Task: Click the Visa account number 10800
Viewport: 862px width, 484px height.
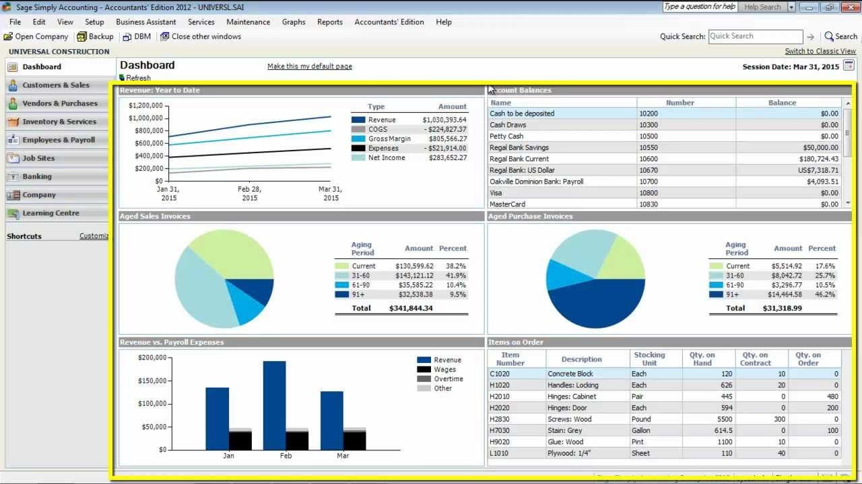Action: tap(649, 193)
